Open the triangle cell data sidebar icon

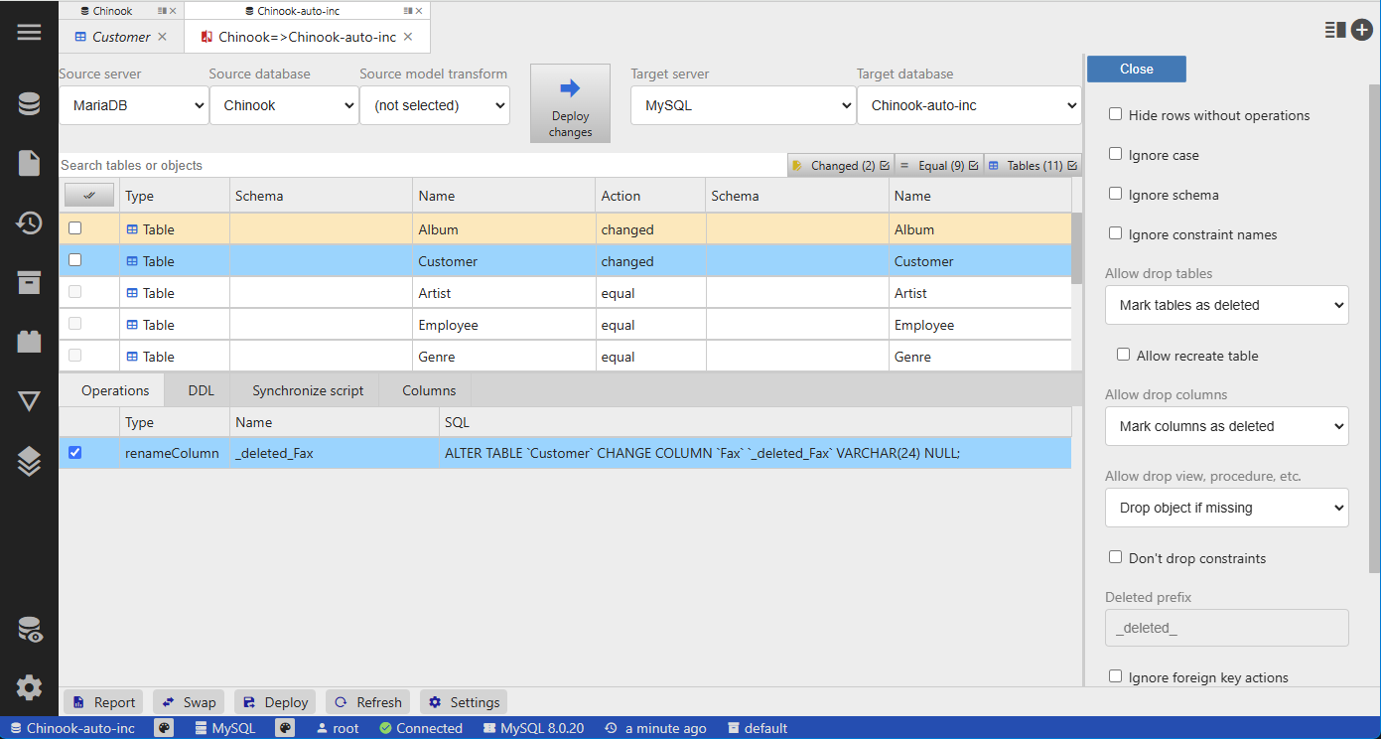[29, 401]
